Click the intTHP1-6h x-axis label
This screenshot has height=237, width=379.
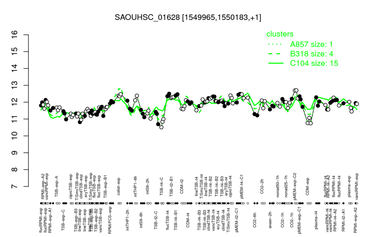[135, 186]
